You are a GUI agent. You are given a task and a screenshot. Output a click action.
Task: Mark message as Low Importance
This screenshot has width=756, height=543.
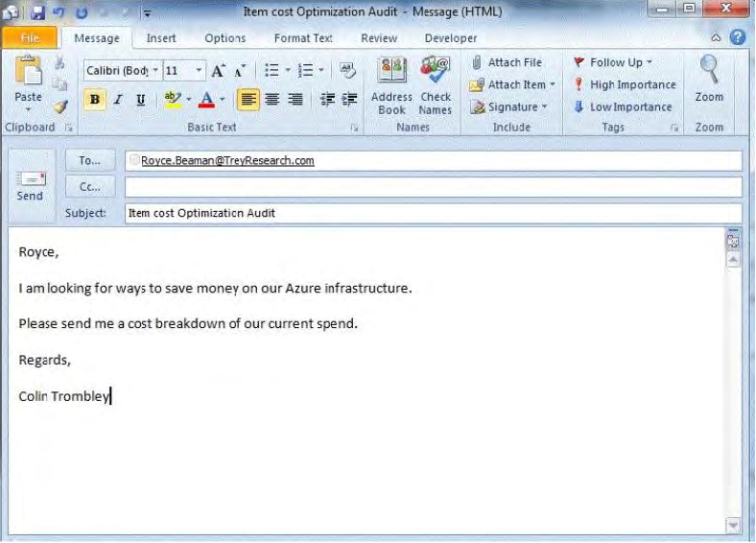pyautogui.click(x=623, y=107)
